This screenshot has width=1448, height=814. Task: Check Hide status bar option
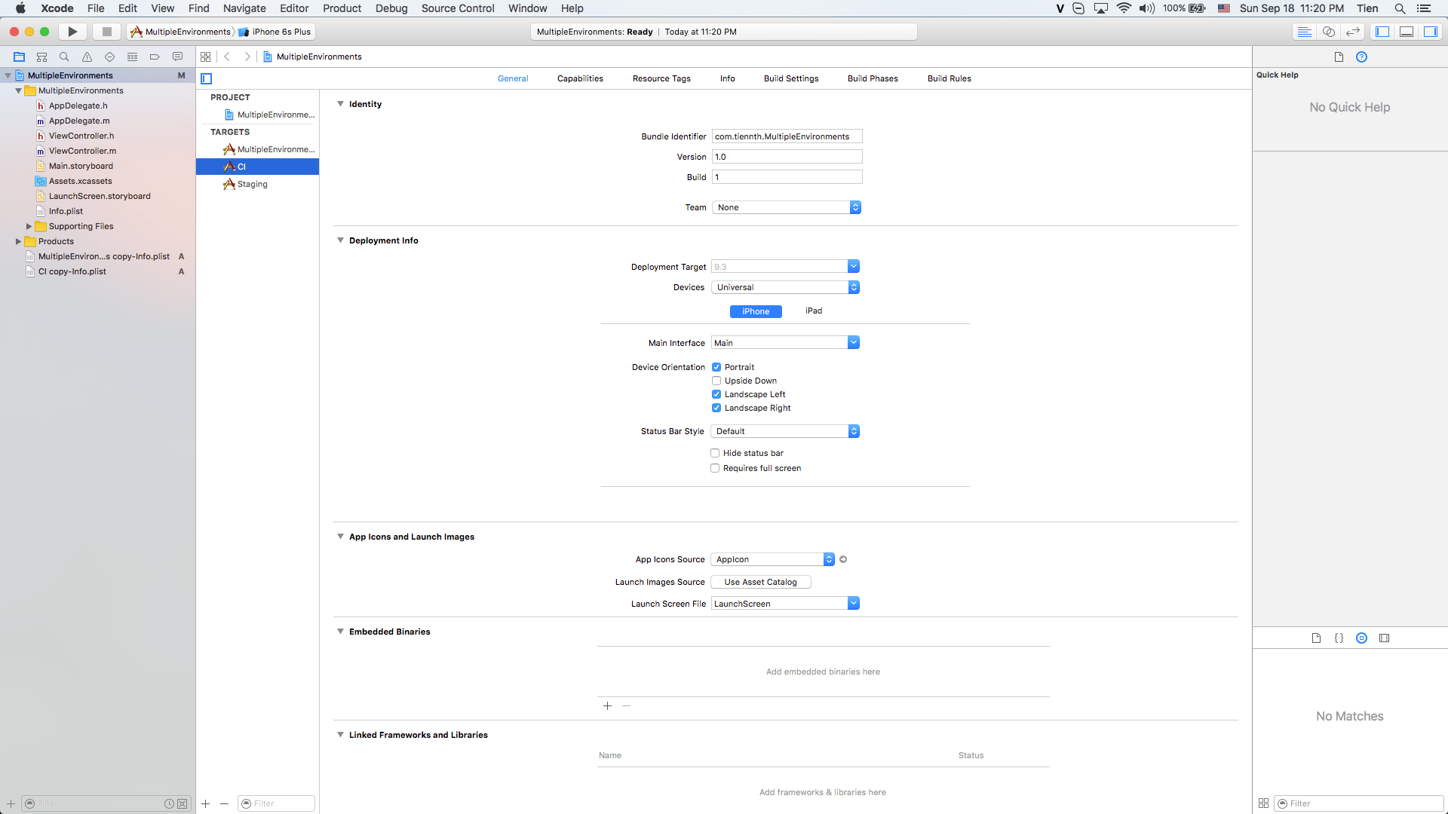715,453
